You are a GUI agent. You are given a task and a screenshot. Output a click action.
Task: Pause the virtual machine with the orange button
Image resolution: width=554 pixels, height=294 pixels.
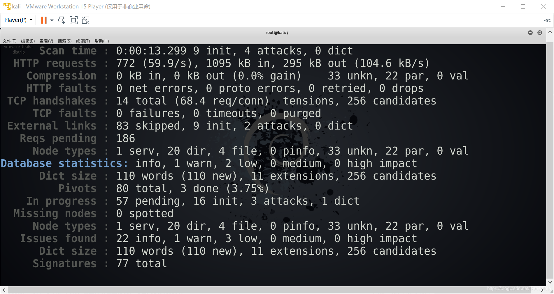coord(44,20)
